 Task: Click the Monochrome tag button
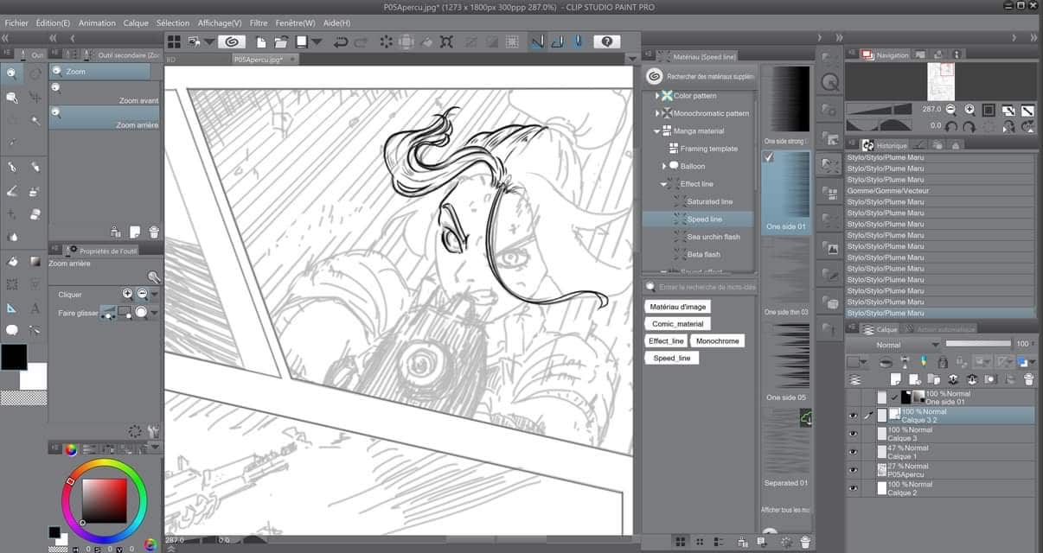(x=717, y=341)
